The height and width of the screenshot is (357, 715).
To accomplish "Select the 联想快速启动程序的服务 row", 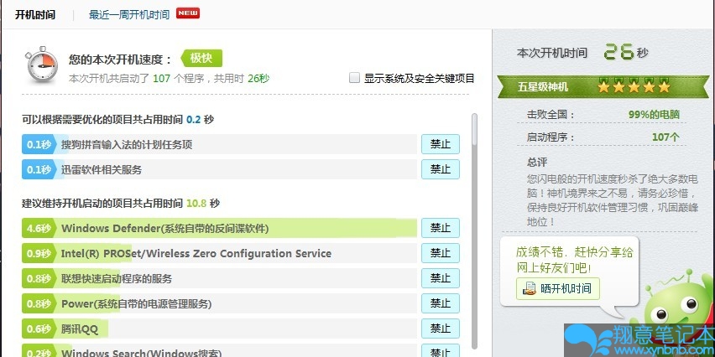I will [x=219, y=278].
